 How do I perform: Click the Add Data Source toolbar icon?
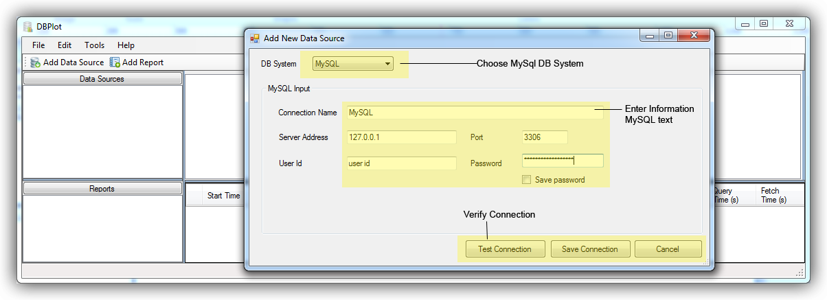(x=36, y=62)
